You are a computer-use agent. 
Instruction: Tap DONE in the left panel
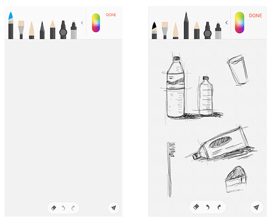[111, 15]
